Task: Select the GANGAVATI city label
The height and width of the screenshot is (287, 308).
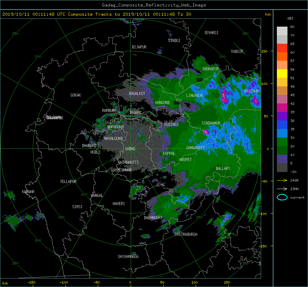Action: pos(195,148)
